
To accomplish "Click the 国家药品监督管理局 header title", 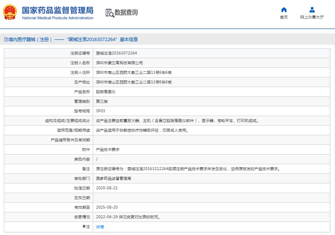I will click(58, 10).
